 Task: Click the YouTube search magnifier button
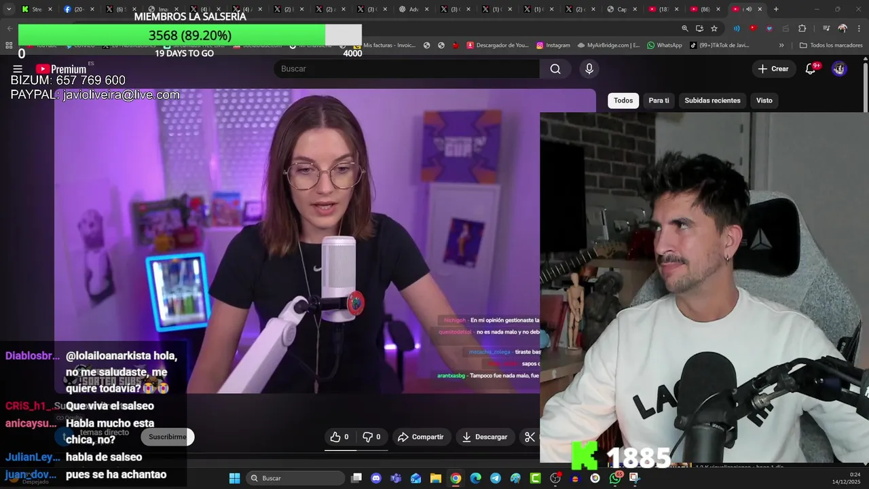[x=555, y=69]
